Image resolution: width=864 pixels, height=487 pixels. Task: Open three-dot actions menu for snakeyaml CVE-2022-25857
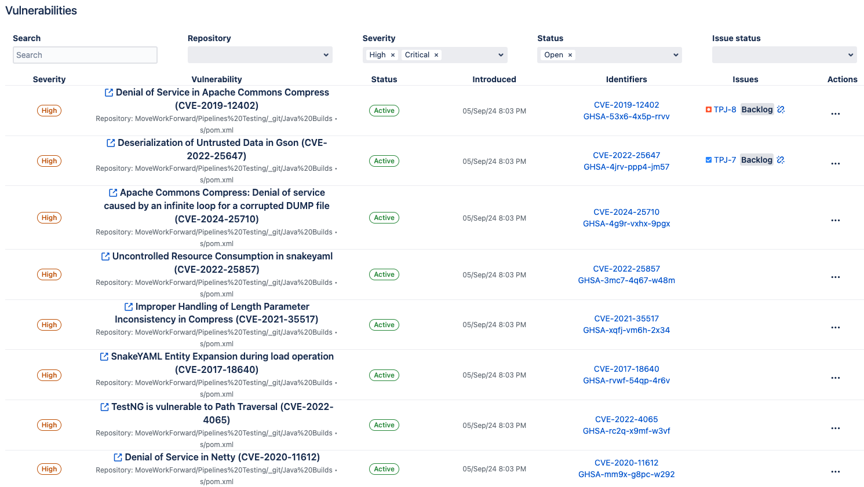coord(835,277)
